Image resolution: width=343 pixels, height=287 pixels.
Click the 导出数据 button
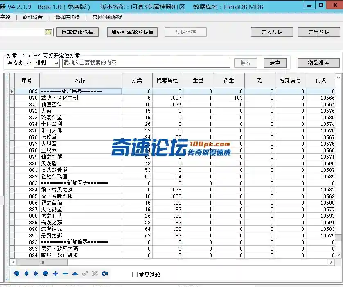pyautogui.click(x=319, y=32)
